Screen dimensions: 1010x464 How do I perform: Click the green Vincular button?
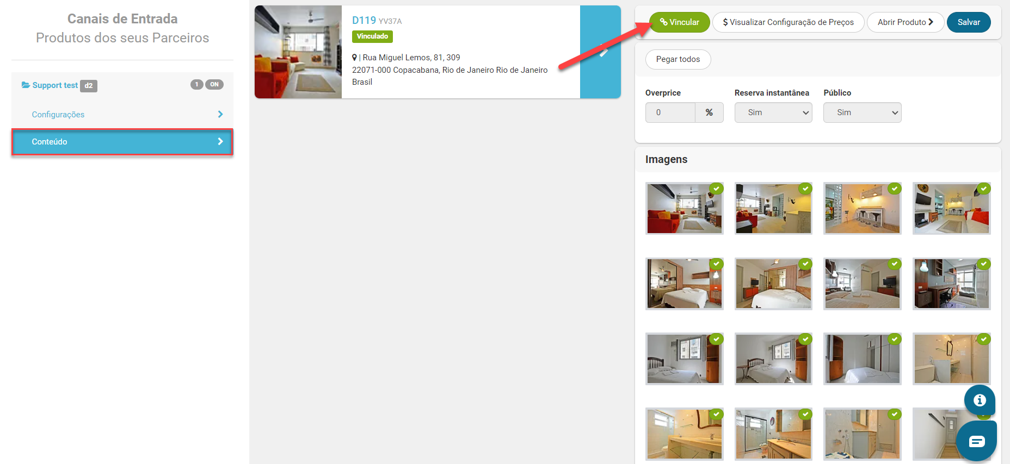(680, 22)
